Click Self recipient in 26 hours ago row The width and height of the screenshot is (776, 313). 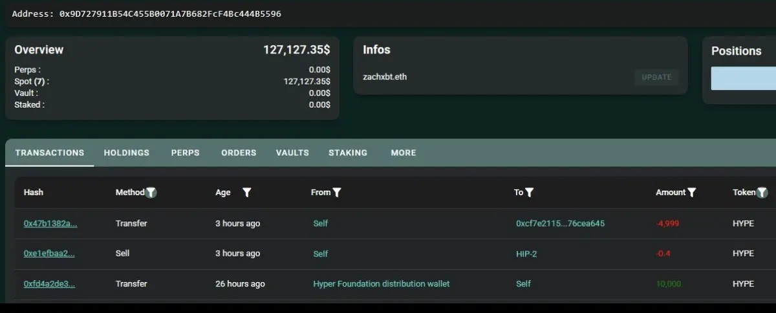[x=524, y=284]
